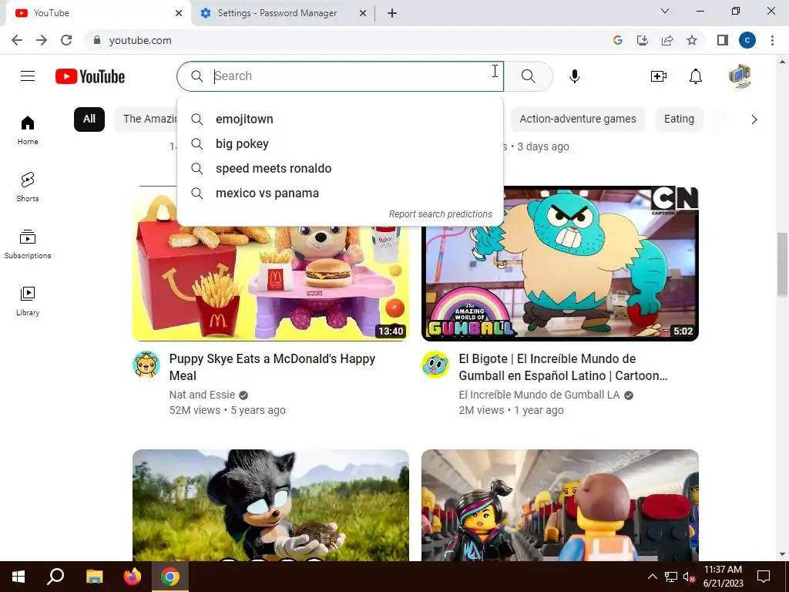
Task: Choose speed meets ronaldo suggestion
Action: click(340, 169)
